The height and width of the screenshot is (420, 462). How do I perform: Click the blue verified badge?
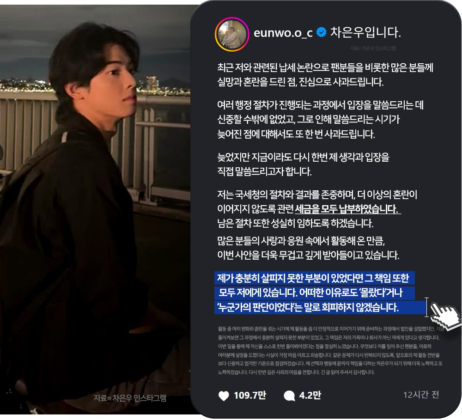321,32
